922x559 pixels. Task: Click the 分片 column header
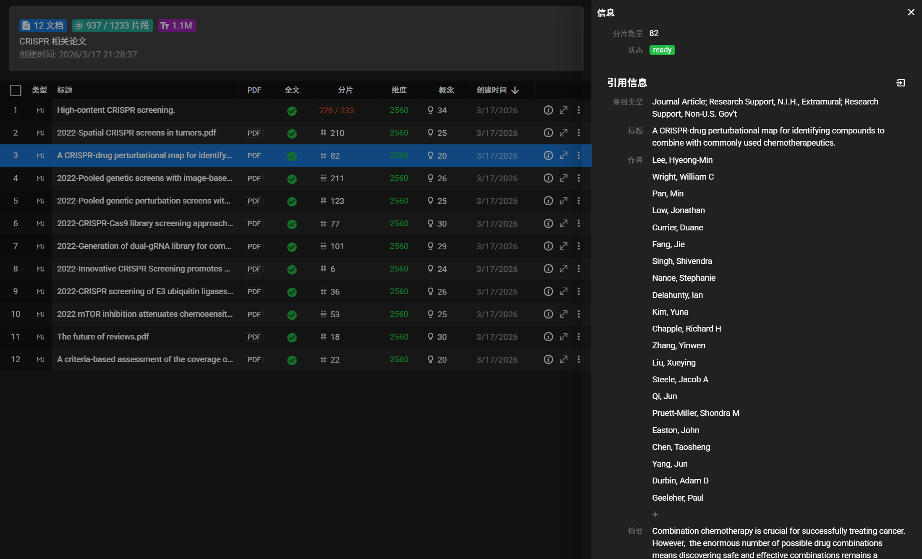coord(345,90)
